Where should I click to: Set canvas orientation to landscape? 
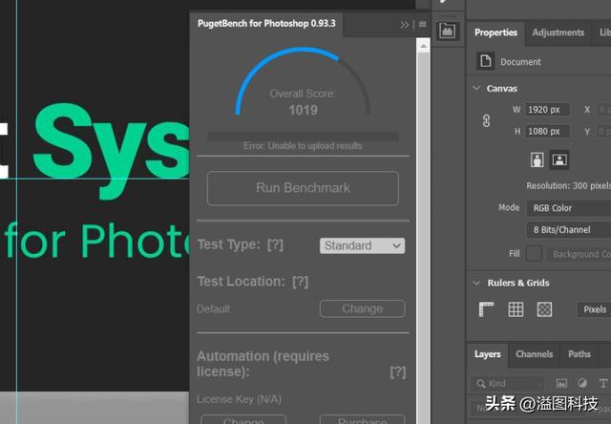click(x=559, y=159)
